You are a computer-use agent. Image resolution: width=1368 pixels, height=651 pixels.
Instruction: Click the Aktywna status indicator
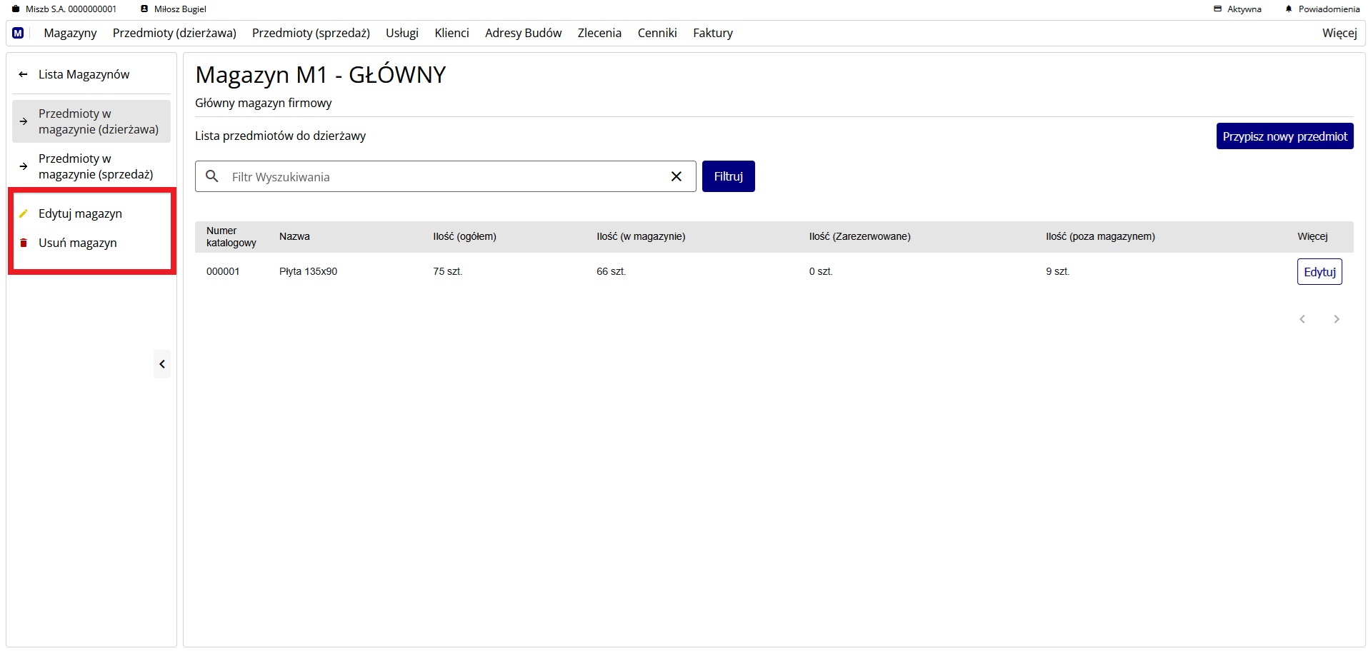1237,9
